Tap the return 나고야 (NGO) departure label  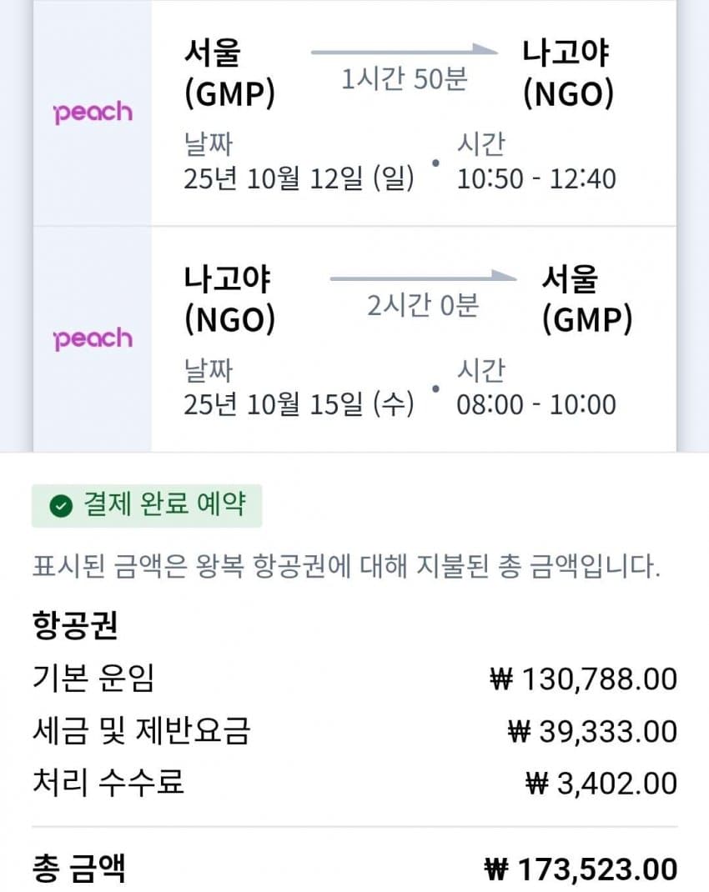point(229,298)
